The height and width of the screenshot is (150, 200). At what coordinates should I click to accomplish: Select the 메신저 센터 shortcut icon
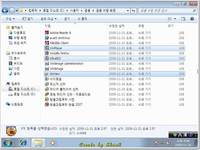(47, 84)
